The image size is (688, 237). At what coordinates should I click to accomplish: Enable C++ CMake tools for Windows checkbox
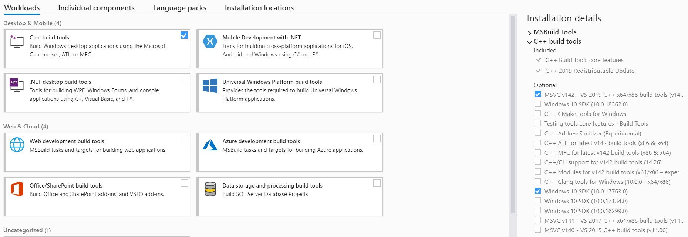click(x=538, y=114)
